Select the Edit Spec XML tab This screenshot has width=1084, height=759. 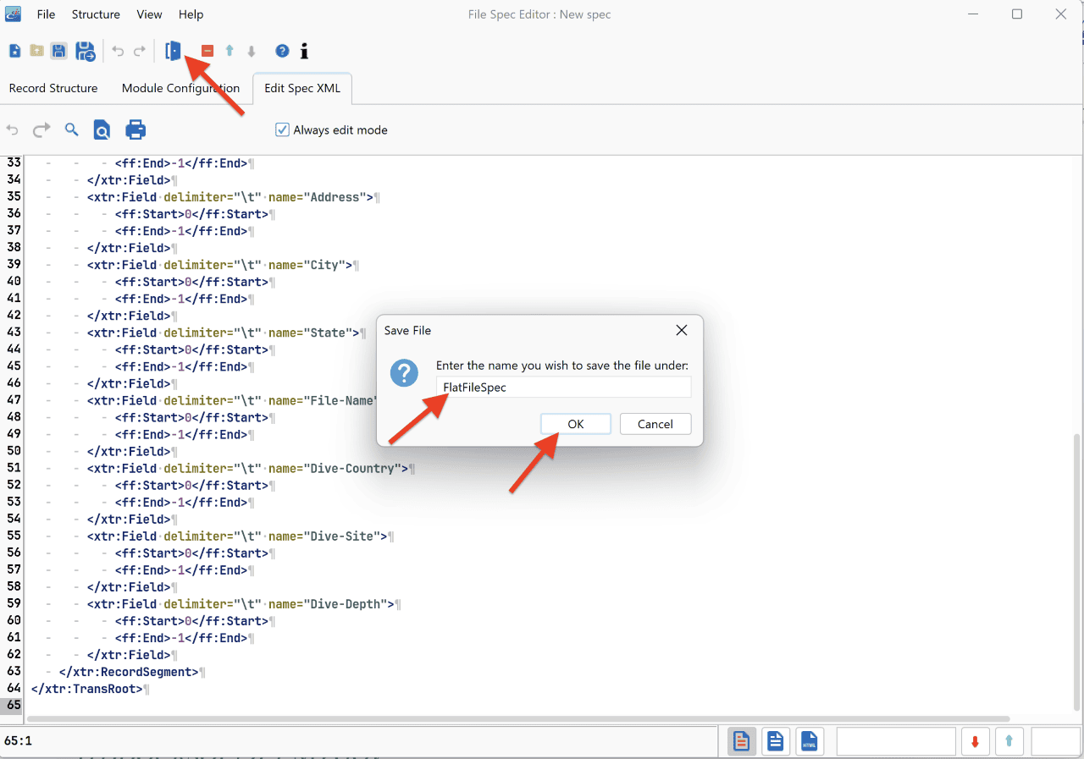[x=302, y=88]
